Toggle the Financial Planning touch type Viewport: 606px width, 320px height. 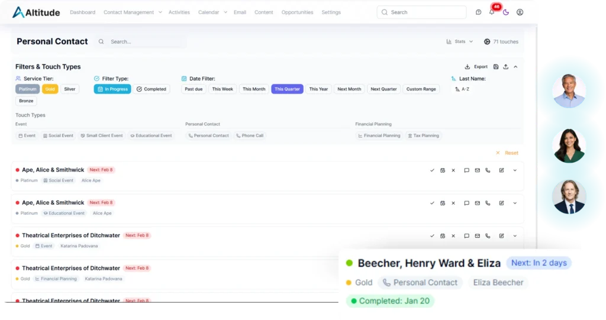point(379,135)
